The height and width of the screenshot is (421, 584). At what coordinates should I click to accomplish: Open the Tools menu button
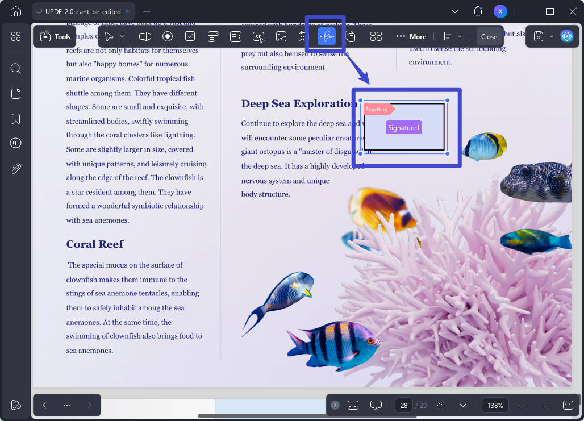click(55, 36)
